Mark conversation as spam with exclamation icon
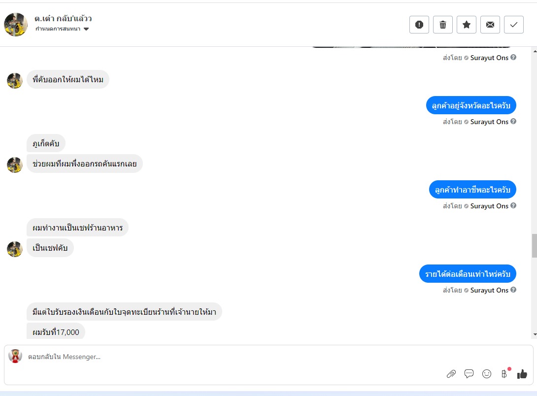The width and height of the screenshot is (537, 396). [x=419, y=25]
